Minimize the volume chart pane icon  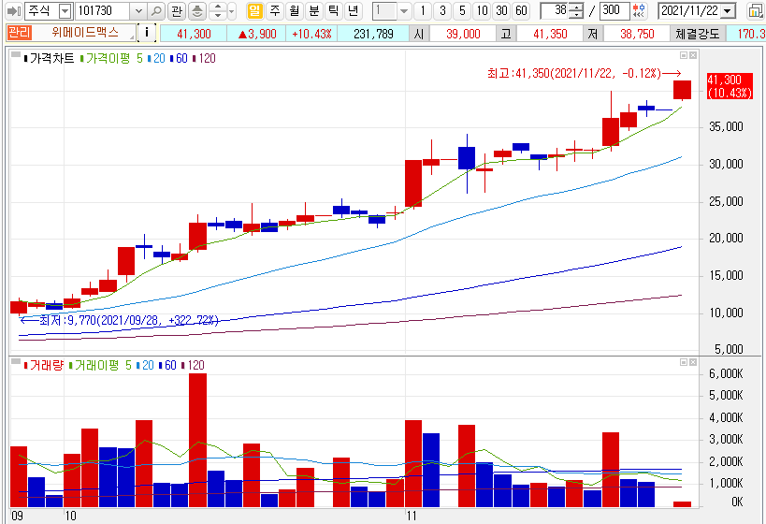point(684,362)
